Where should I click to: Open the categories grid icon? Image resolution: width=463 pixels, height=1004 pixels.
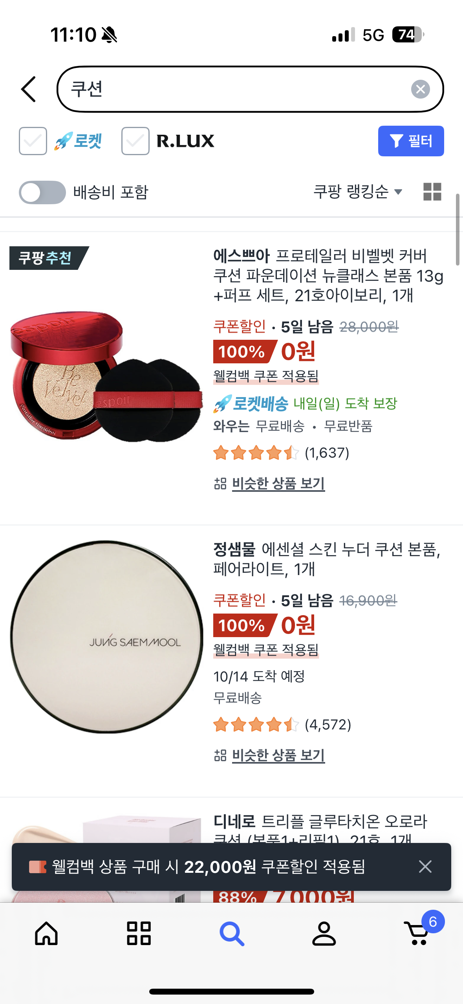coord(139,933)
